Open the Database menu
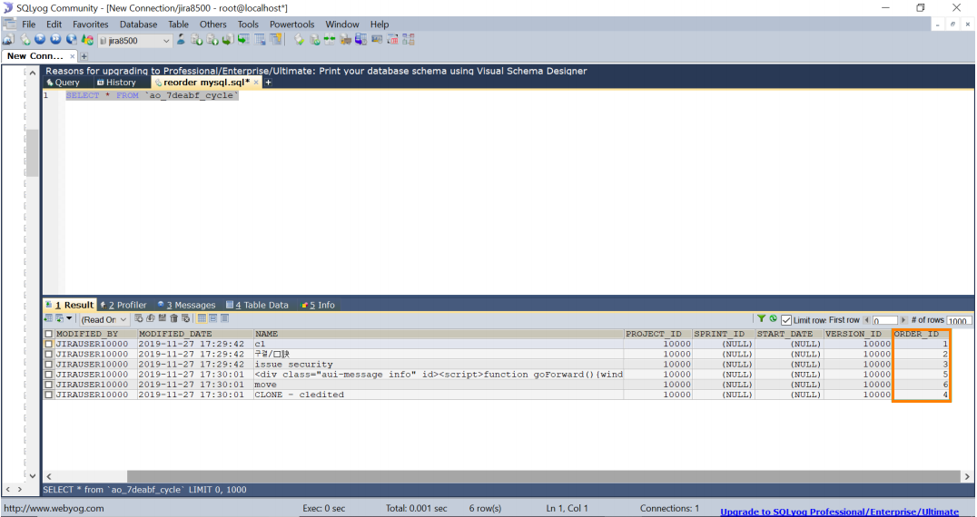The image size is (977, 517). coord(138,24)
